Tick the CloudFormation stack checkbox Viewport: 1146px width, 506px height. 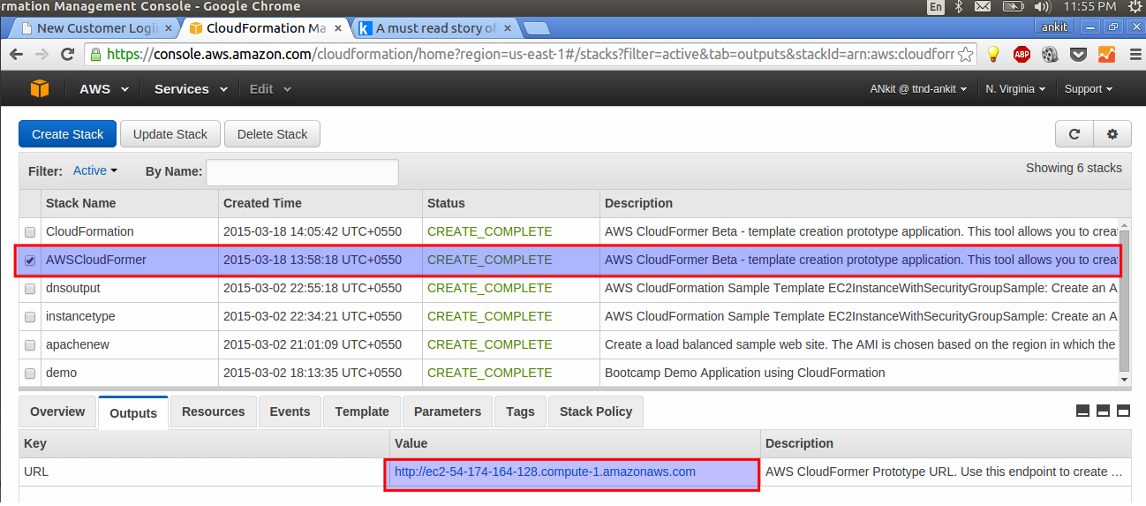[30, 232]
